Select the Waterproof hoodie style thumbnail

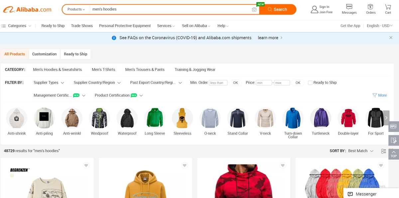click(x=127, y=118)
